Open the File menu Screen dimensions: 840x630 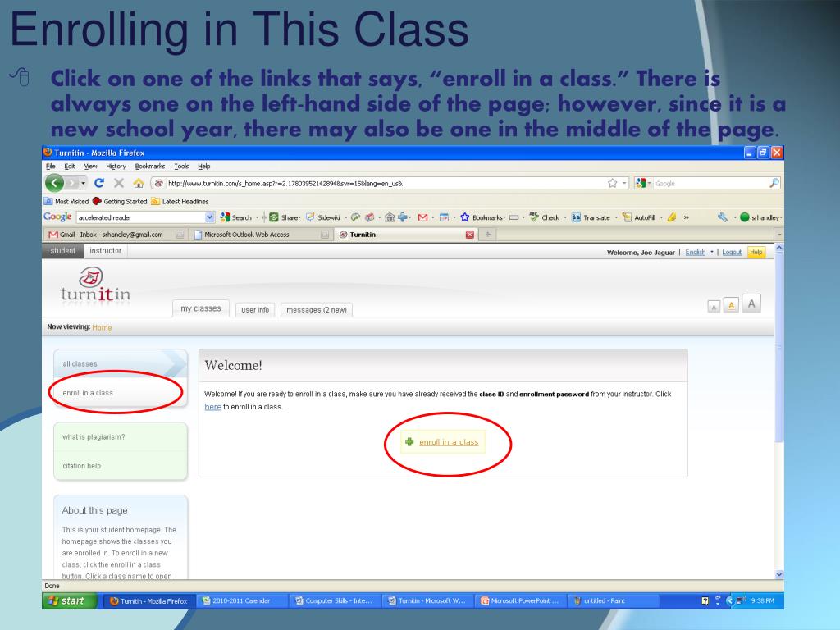tap(51, 166)
